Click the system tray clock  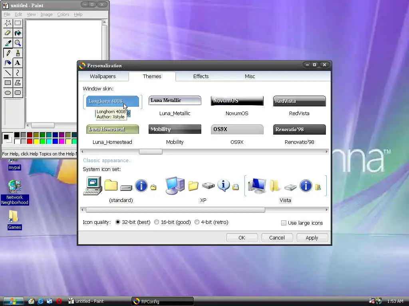click(395, 301)
